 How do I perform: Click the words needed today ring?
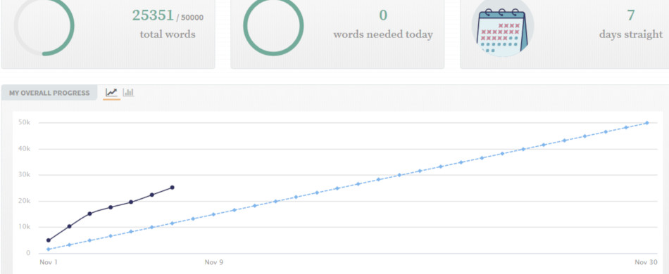273,25
